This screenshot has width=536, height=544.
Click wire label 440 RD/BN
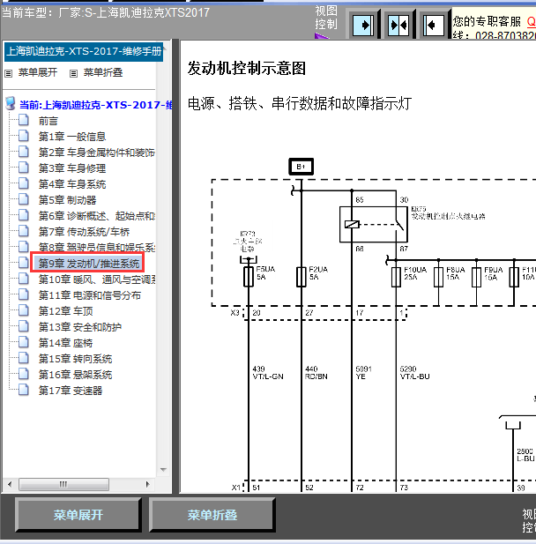pos(316,373)
